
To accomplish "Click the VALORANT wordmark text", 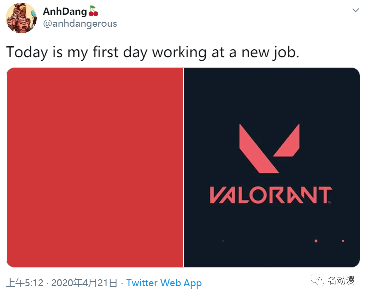I will point(271,195).
